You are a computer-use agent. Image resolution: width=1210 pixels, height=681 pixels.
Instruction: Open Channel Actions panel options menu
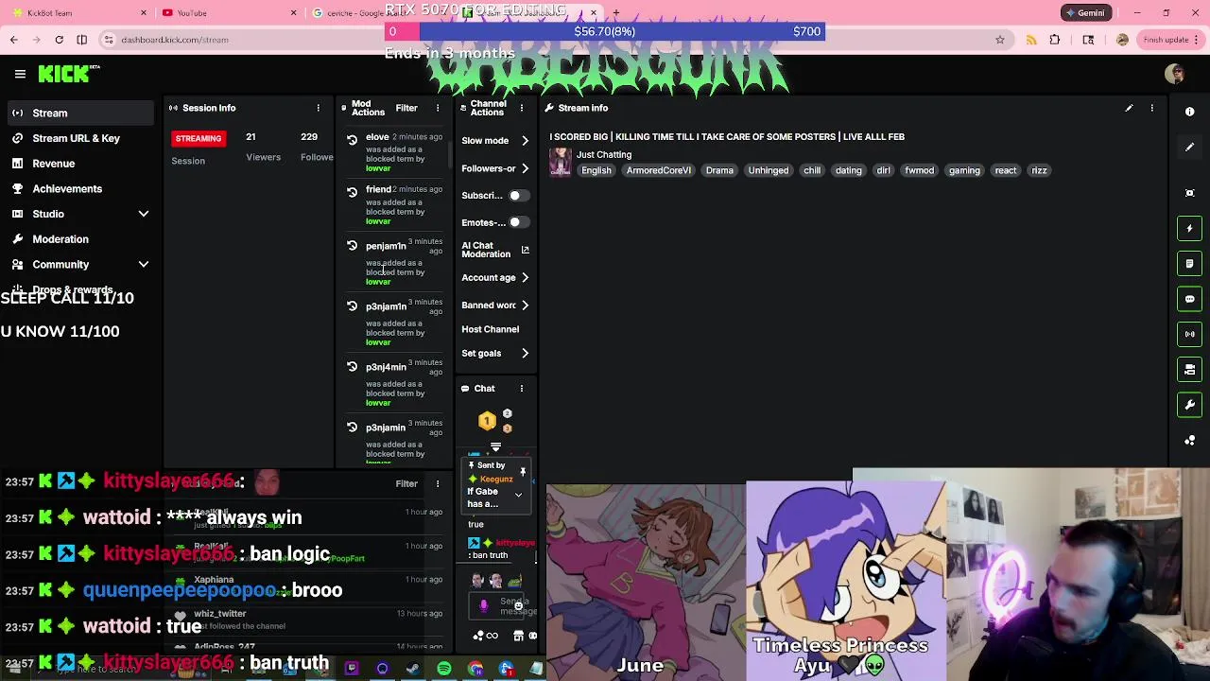[522, 108]
